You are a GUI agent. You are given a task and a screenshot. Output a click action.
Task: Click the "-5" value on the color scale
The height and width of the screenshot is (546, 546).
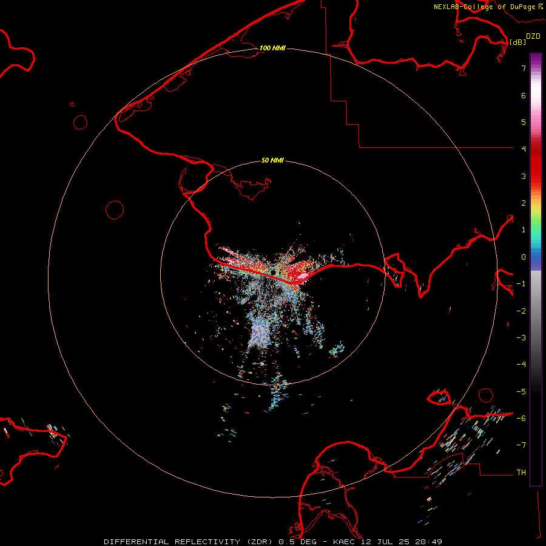click(521, 392)
